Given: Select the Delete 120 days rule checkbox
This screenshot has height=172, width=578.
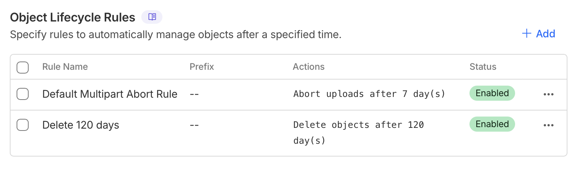Looking at the screenshot, I should pyautogui.click(x=23, y=125).
